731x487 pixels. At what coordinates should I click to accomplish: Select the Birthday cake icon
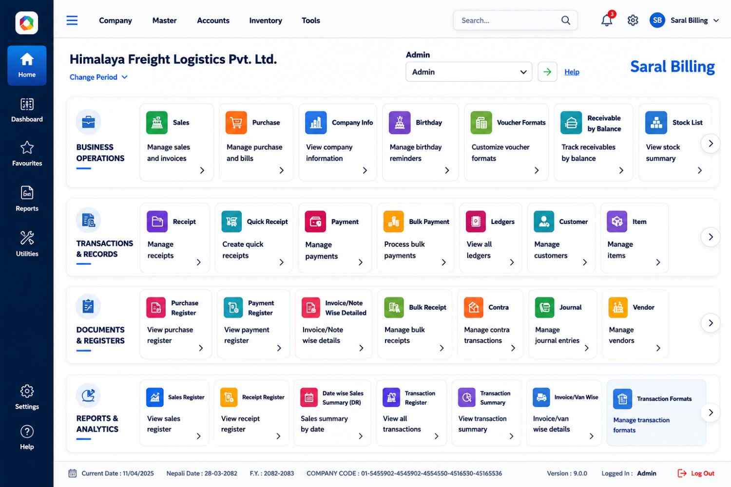pyautogui.click(x=400, y=122)
